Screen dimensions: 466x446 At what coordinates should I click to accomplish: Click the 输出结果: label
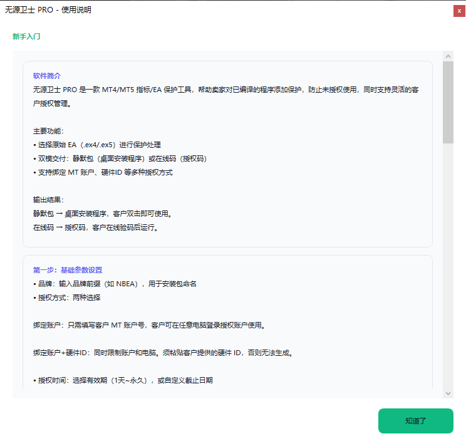(48, 200)
